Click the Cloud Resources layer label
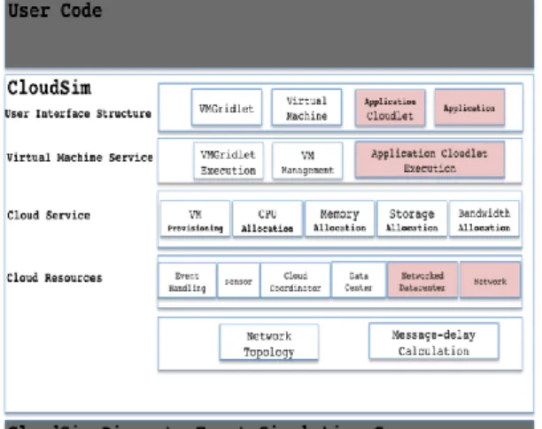 (55, 278)
